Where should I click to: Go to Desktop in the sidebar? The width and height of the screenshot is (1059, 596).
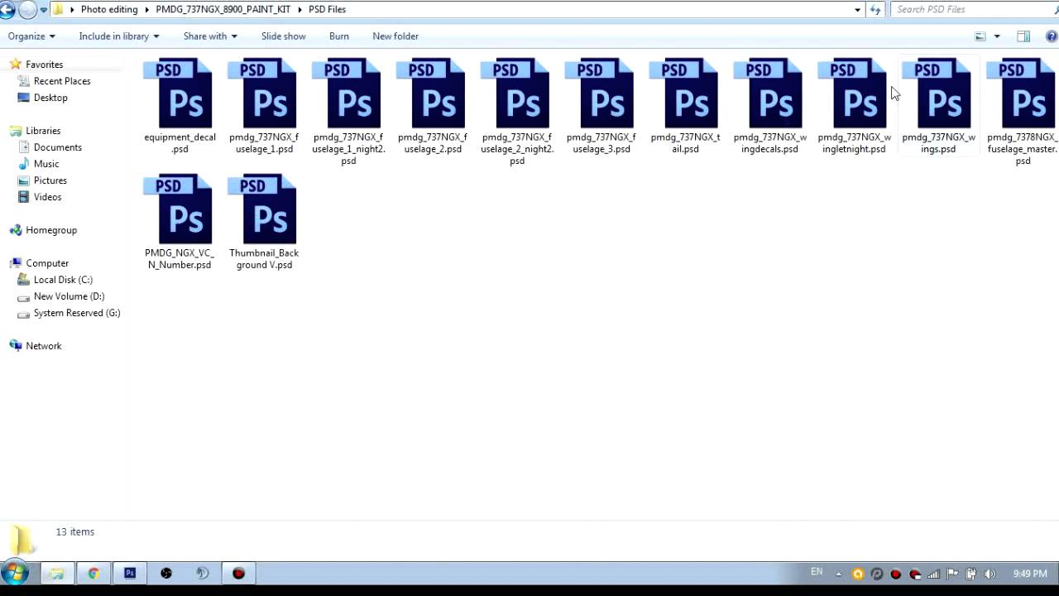[x=50, y=98]
